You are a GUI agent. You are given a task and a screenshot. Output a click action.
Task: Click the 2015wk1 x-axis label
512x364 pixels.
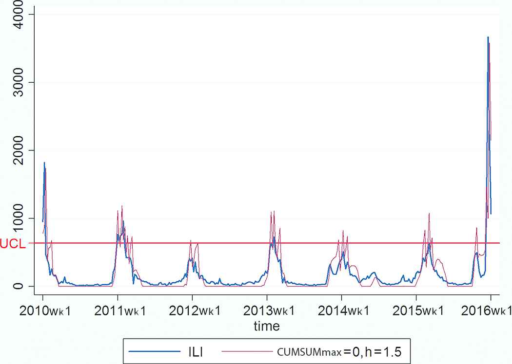tap(416, 311)
